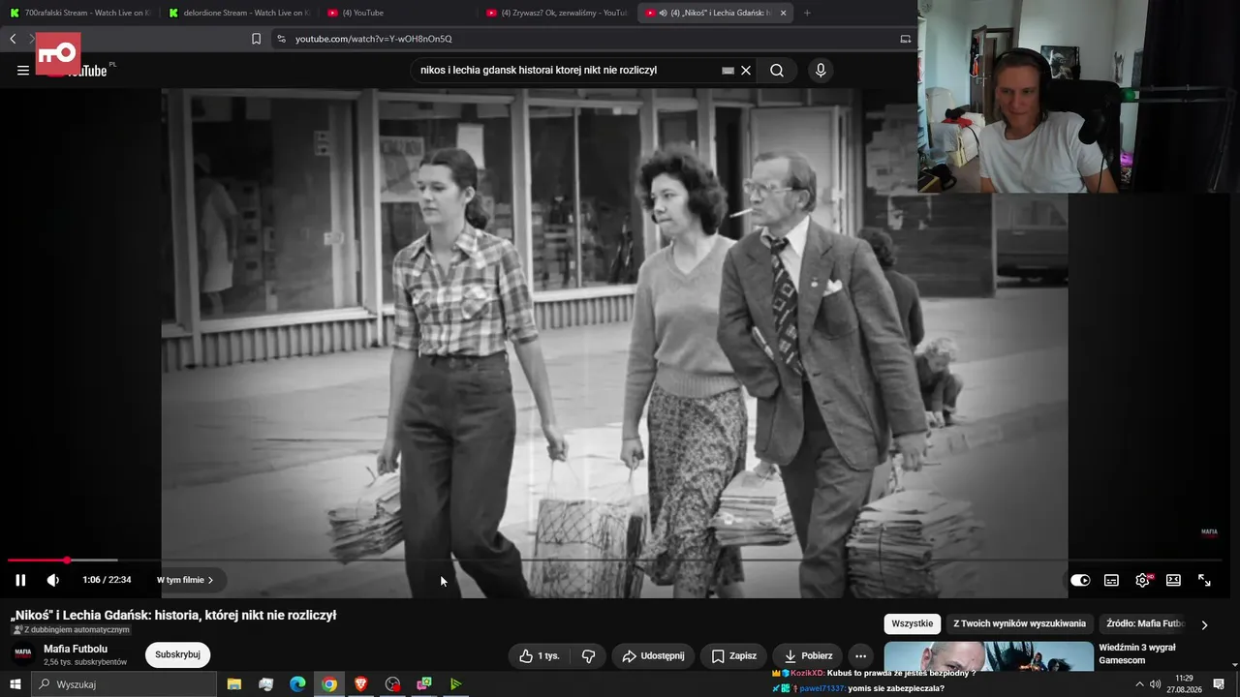Submit search with the magnifier button

coord(777,70)
